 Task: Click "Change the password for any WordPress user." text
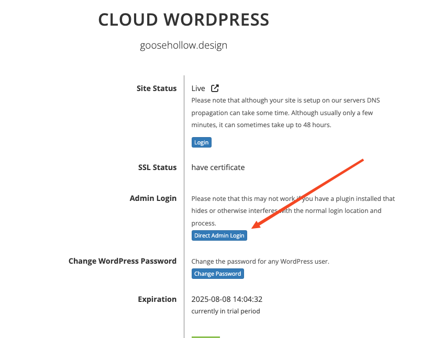click(260, 262)
